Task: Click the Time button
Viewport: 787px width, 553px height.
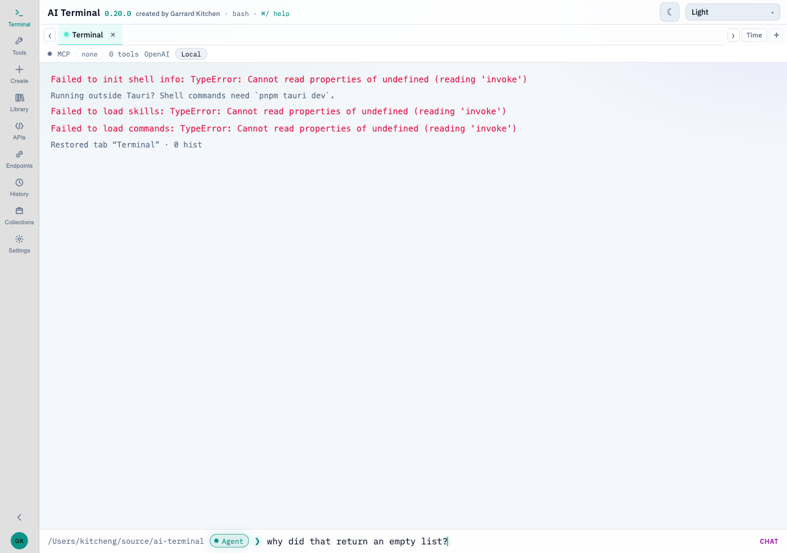Action: tap(754, 35)
